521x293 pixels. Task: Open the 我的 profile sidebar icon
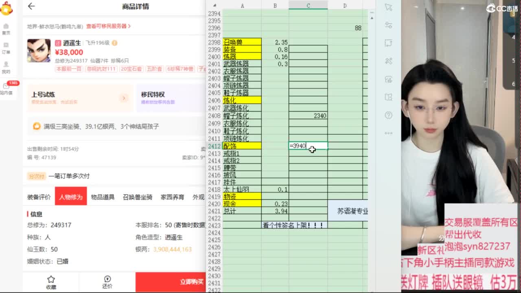pos(6,67)
